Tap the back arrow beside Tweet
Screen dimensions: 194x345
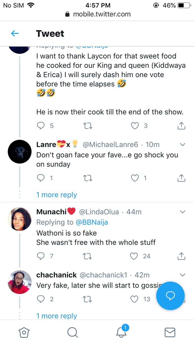point(15,33)
